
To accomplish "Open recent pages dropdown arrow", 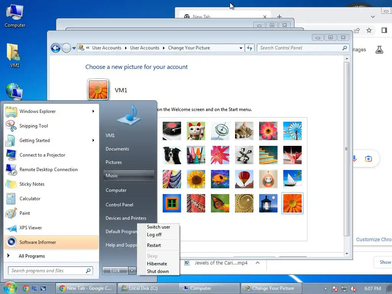I will coord(74,48).
